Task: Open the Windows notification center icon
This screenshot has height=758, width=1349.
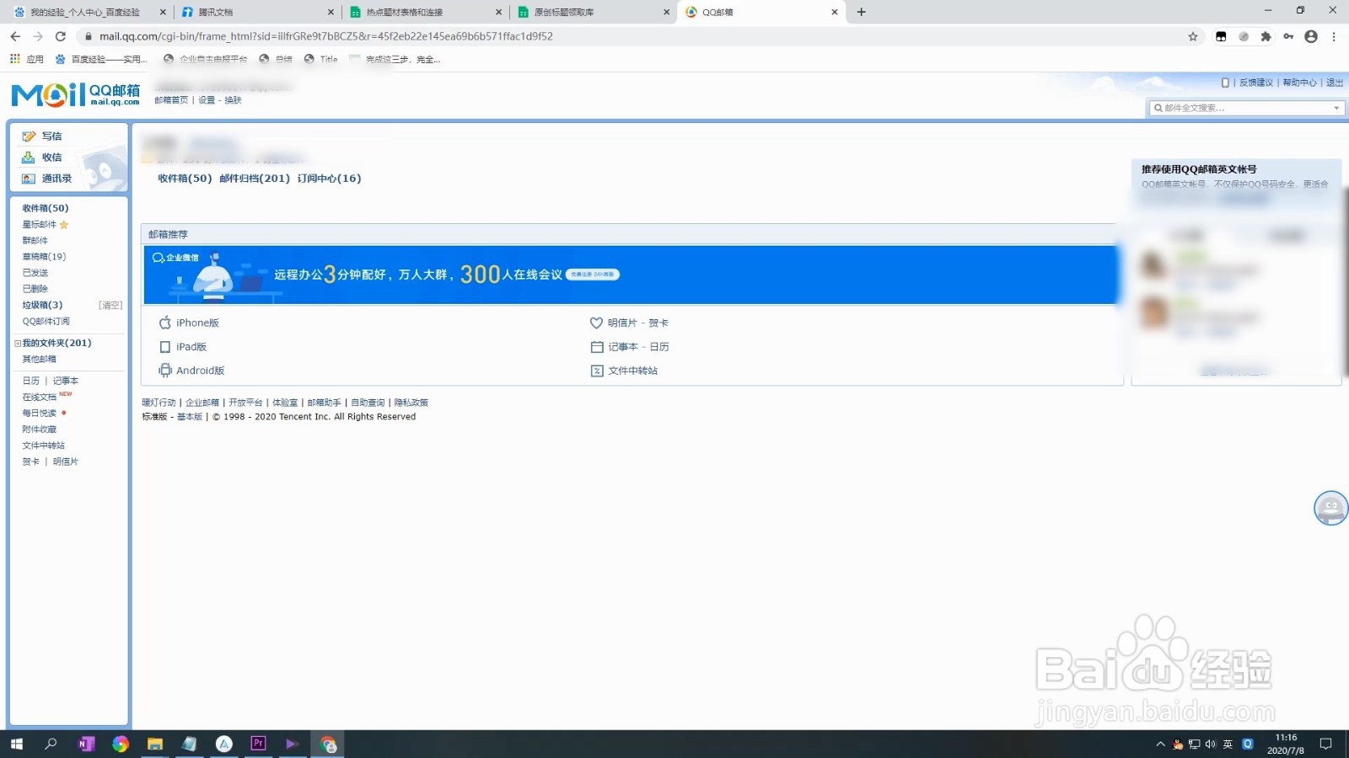Action: (x=1325, y=744)
